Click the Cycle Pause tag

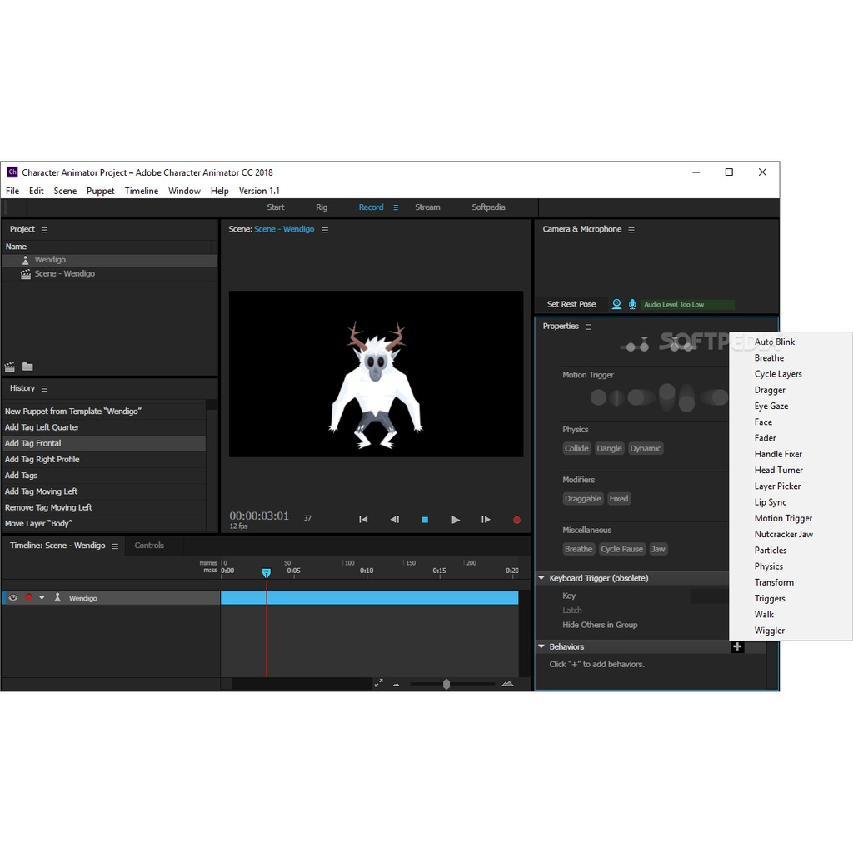pos(621,550)
